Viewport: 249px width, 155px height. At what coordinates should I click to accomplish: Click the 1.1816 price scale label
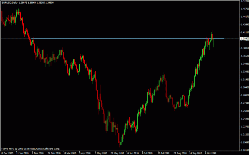245,150
